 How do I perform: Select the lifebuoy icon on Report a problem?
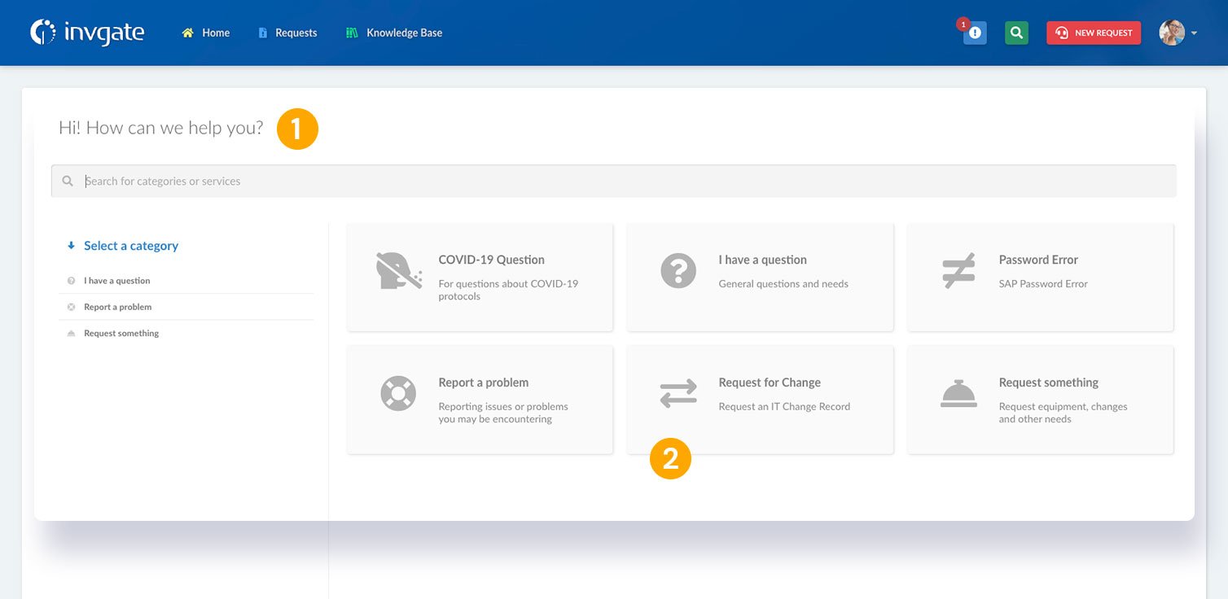point(397,394)
